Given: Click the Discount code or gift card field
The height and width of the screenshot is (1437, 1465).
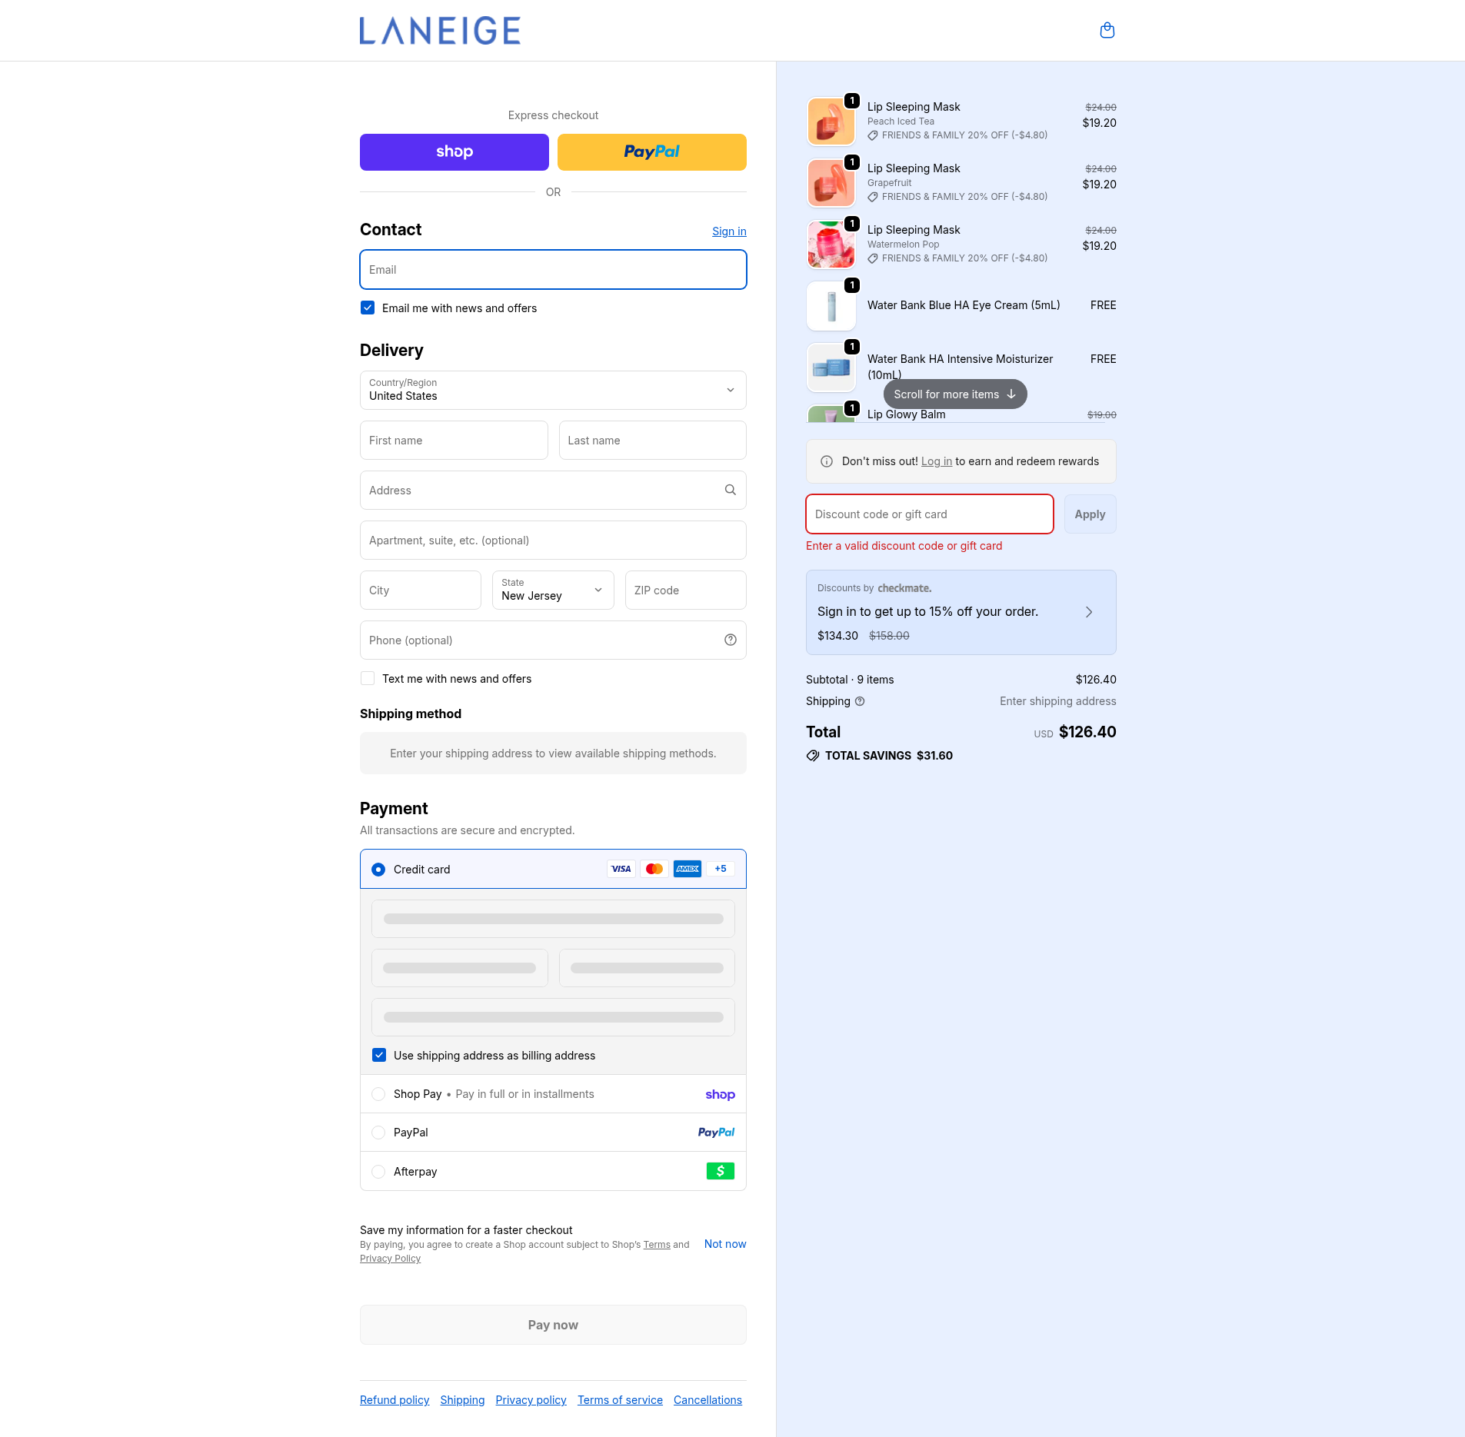Looking at the screenshot, I should point(929,514).
